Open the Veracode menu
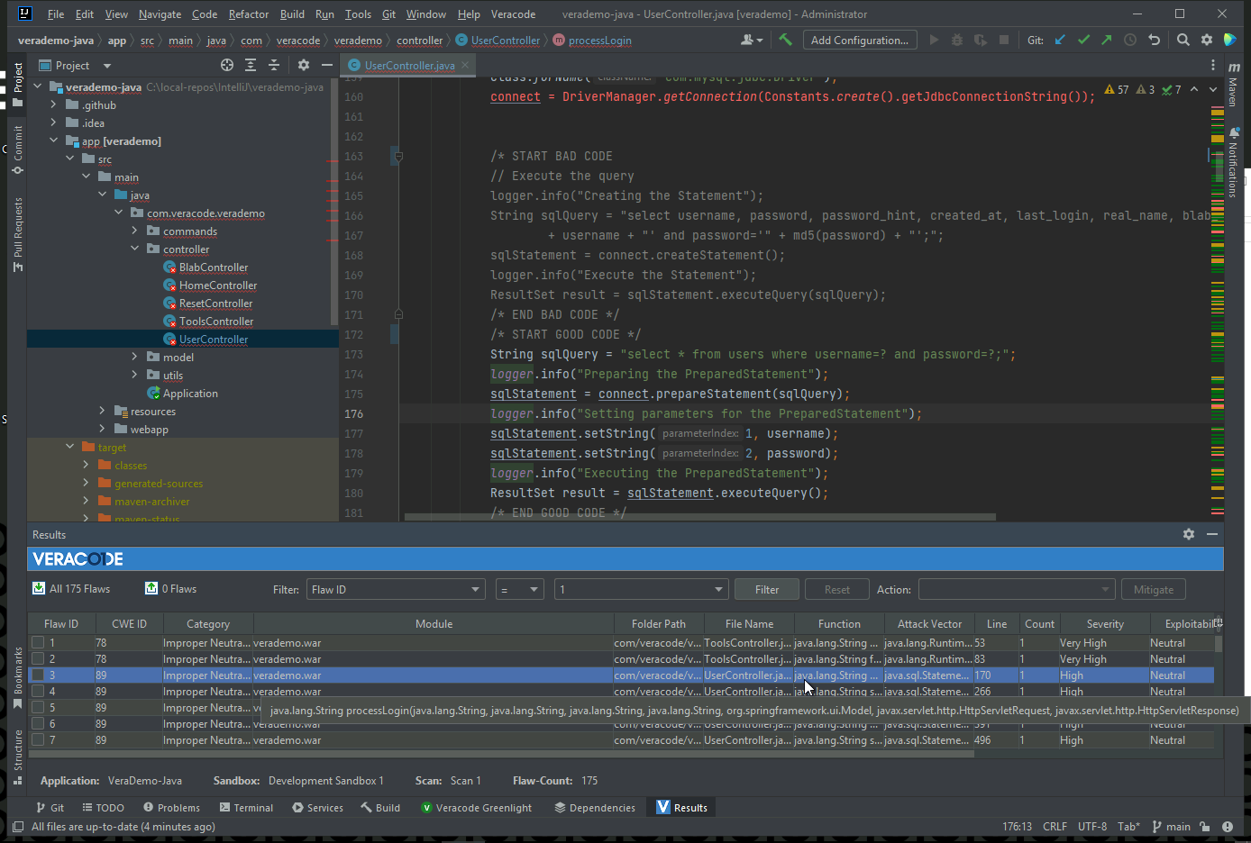This screenshot has height=843, width=1251. click(513, 14)
